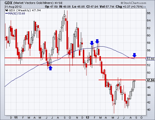Click the Hi 48.06 high value
155x120 pixels.
pos(65,6)
